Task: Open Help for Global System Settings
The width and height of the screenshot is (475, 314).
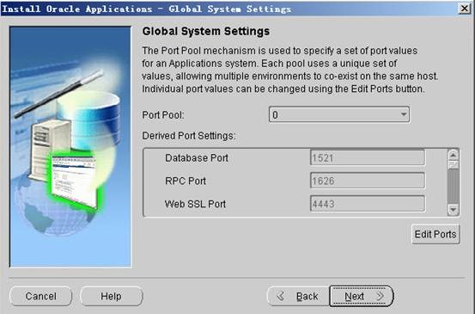Action: click(x=111, y=296)
